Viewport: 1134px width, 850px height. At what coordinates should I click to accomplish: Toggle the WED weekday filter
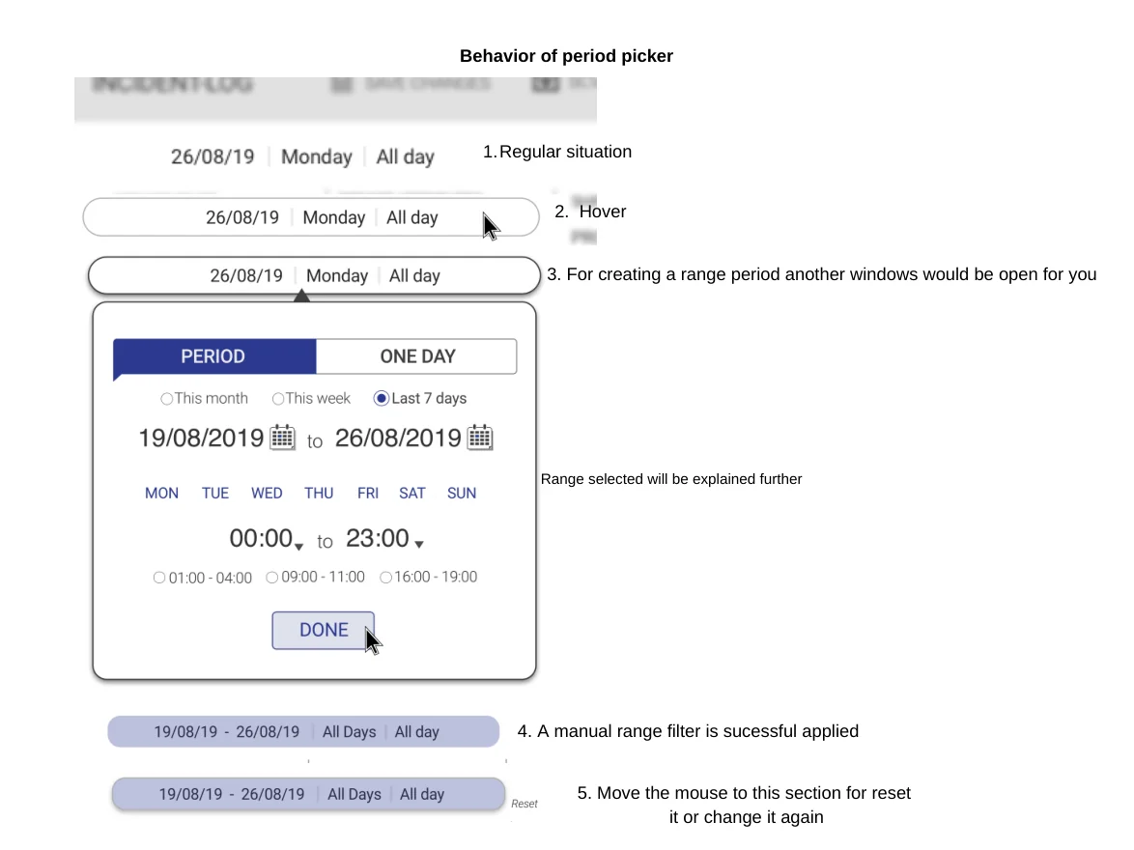267,494
